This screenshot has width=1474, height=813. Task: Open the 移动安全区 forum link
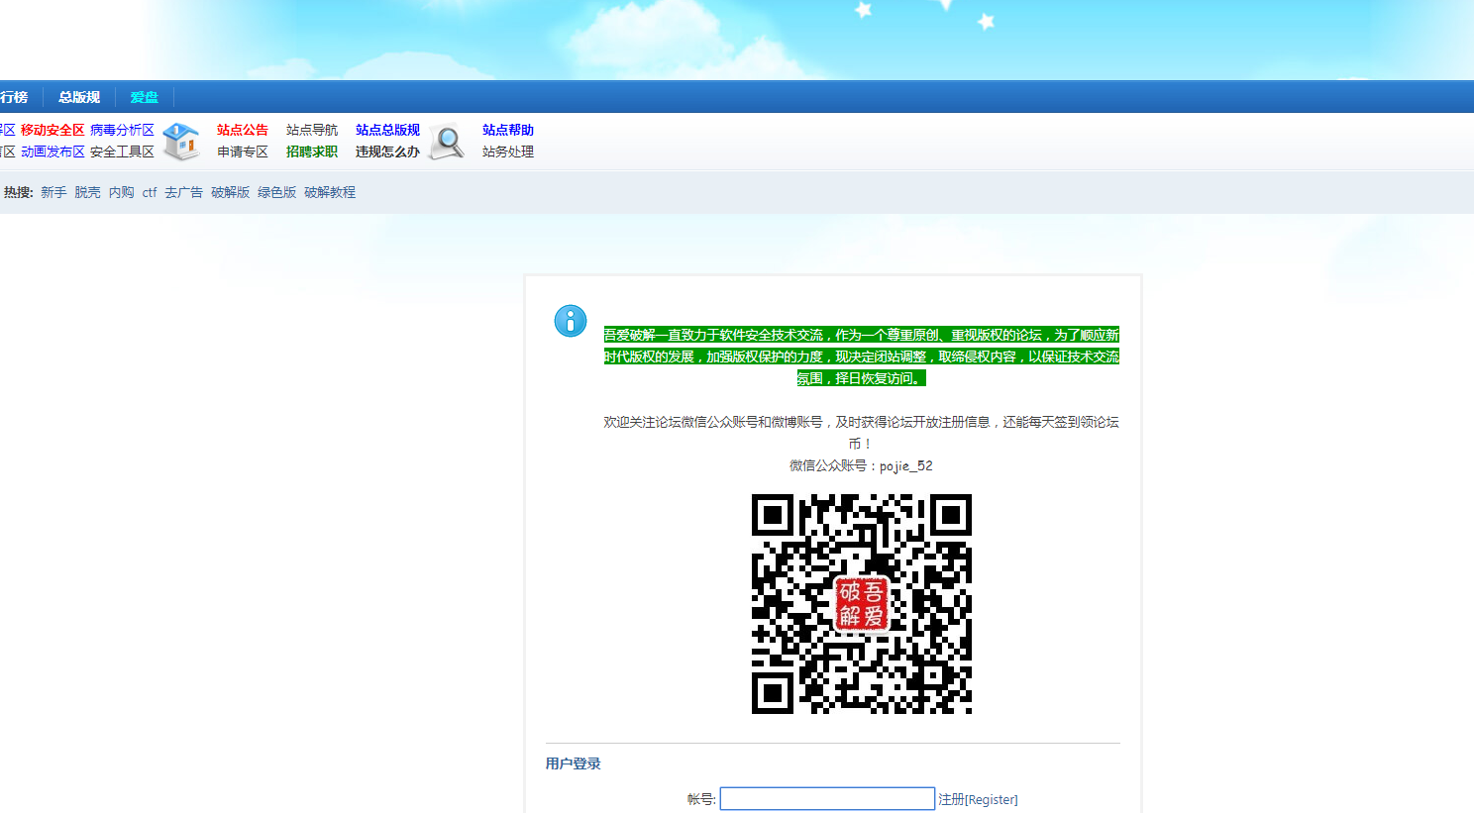[x=53, y=130]
